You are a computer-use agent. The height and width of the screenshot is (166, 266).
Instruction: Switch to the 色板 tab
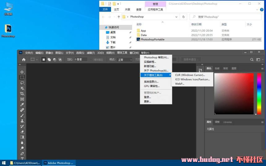coord(217,68)
